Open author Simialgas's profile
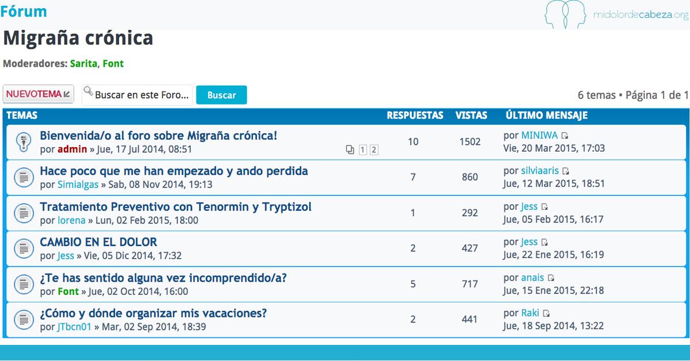Screen dimensions: 690x361 (x=78, y=185)
